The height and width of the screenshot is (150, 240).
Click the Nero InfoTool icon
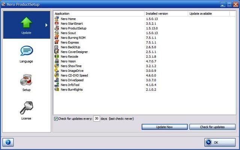[x=57, y=85]
